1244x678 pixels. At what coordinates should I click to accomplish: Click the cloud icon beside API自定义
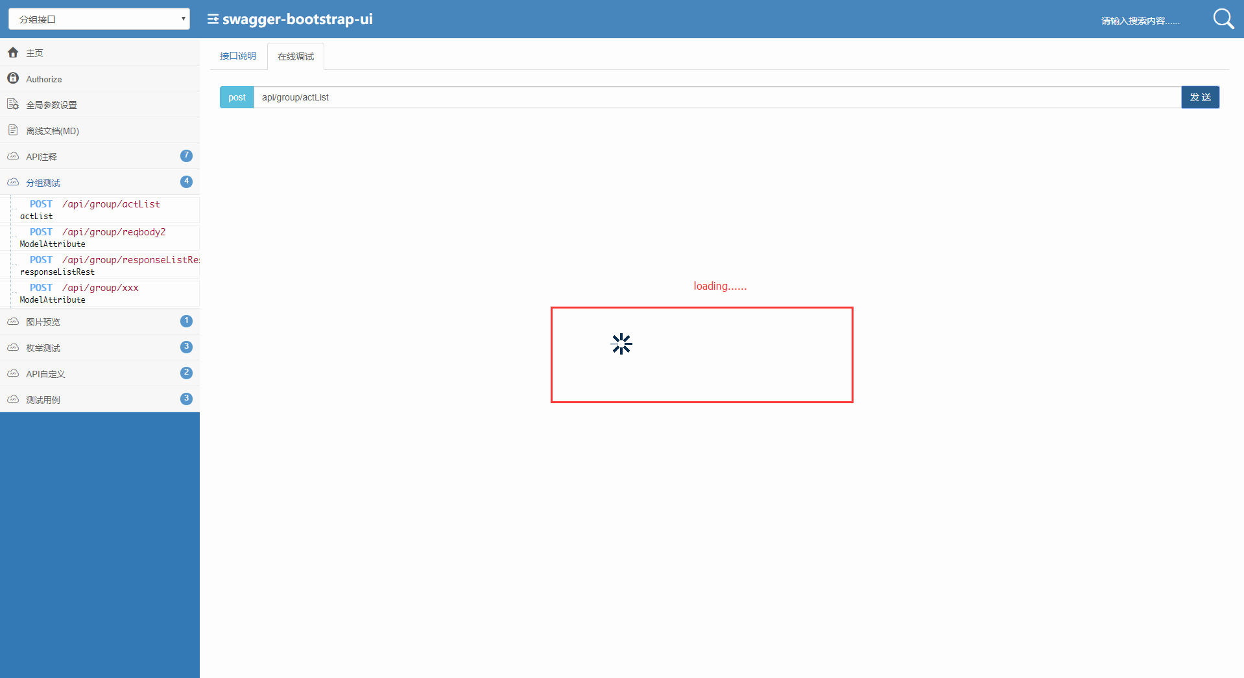tap(13, 373)
